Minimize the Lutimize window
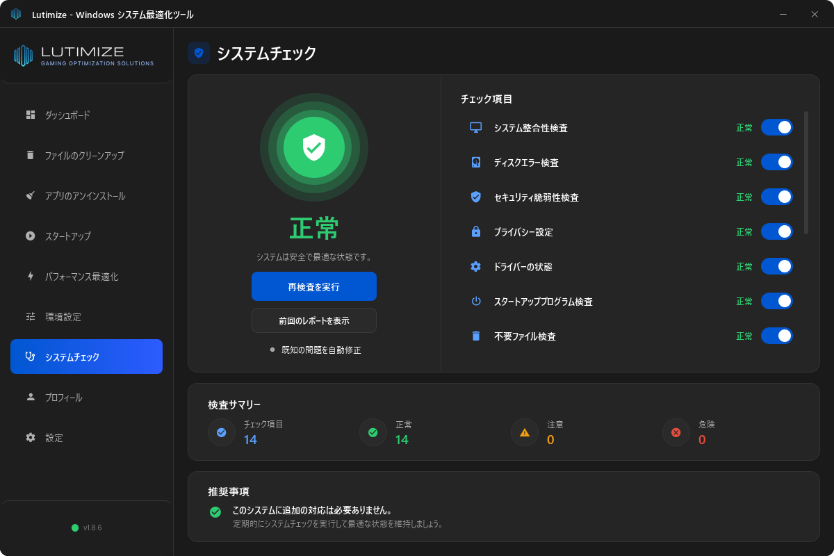 point(783,14)
